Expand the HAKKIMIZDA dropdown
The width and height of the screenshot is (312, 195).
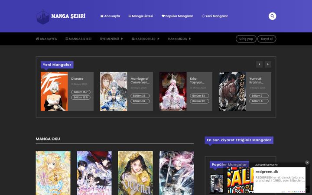tap(179, 39)
